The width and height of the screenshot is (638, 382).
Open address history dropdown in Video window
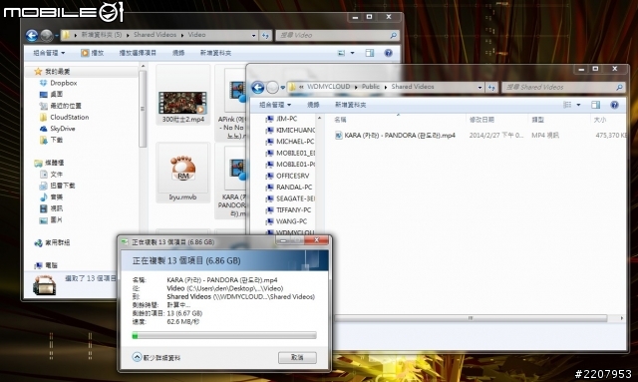253,36
